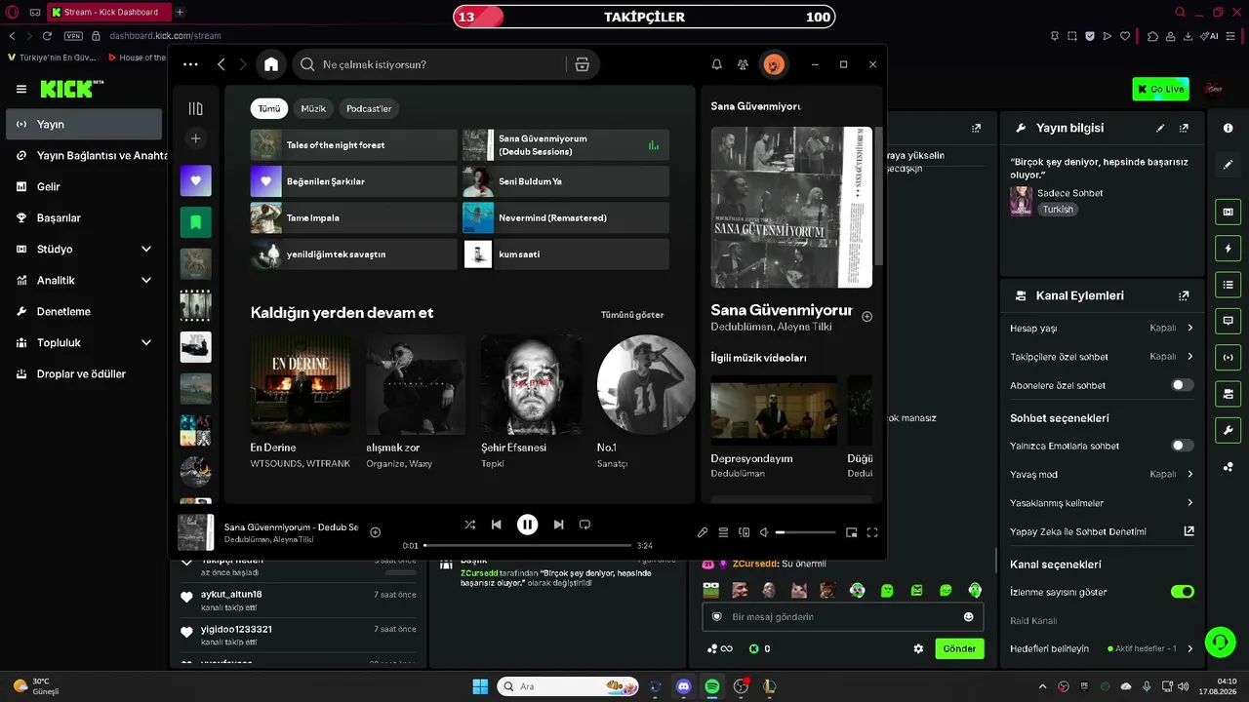
Task: Open Spotify browse icon beside the search field
Action: tap(583, 64)
